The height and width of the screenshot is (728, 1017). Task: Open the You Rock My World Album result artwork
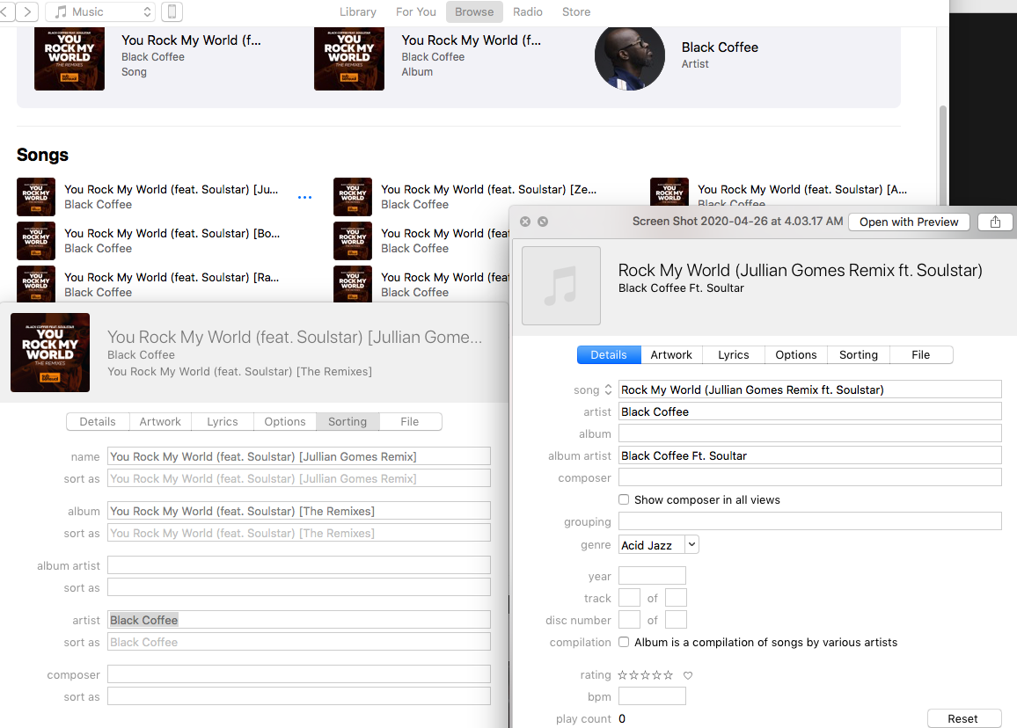[x=349, y=58]
